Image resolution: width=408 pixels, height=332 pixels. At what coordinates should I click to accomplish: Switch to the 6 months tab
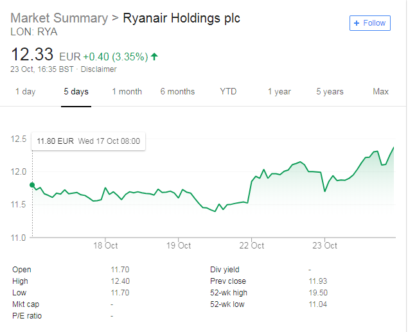pos(177,92)
